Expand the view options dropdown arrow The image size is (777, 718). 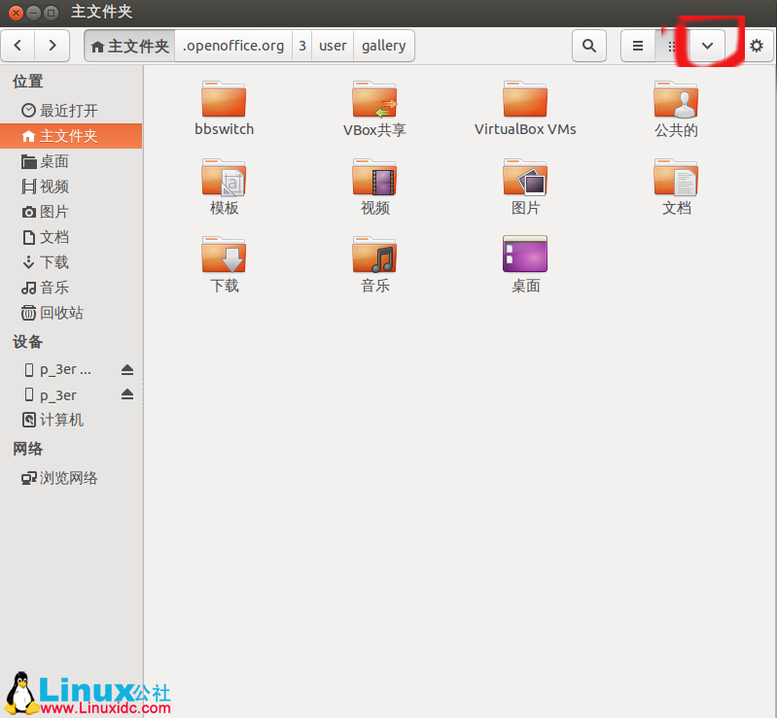tap(707, 46)
